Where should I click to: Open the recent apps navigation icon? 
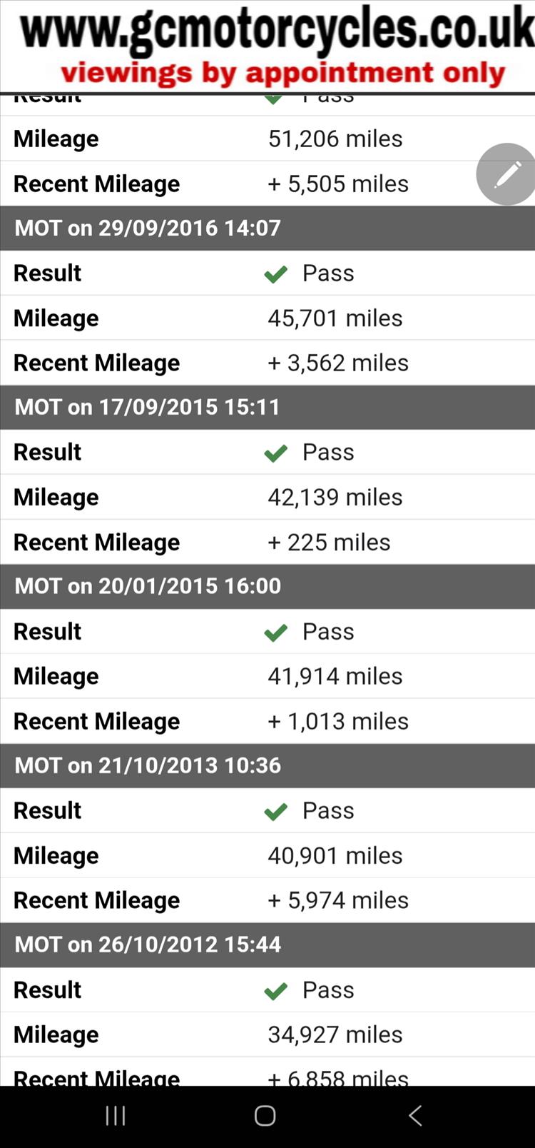(x=116, y=1116)
